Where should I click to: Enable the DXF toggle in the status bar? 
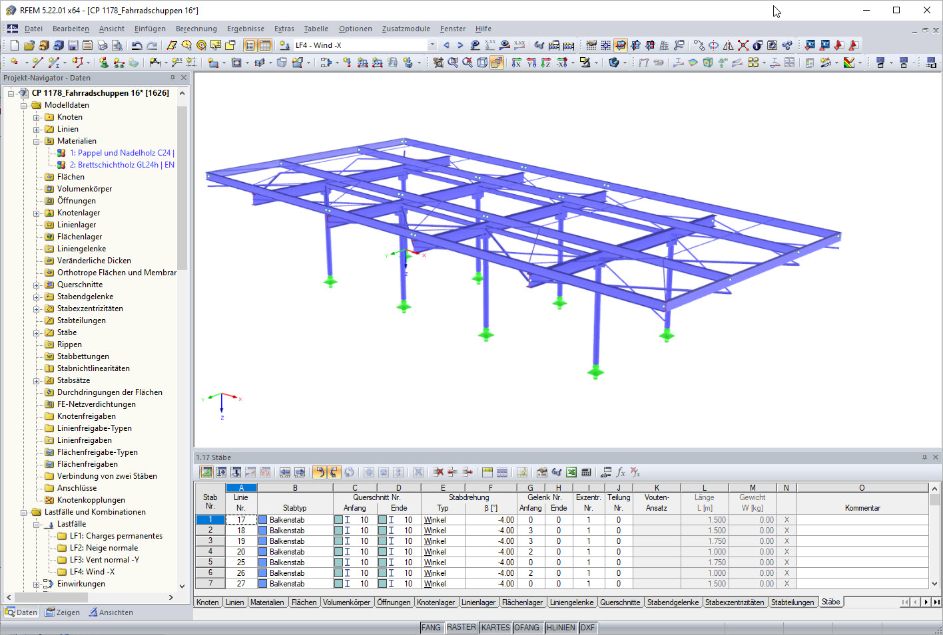(588, 627)
